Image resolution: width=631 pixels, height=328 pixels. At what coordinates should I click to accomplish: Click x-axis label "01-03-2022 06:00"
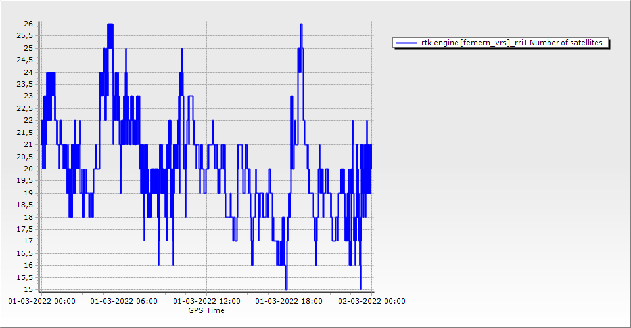point(124,302)
